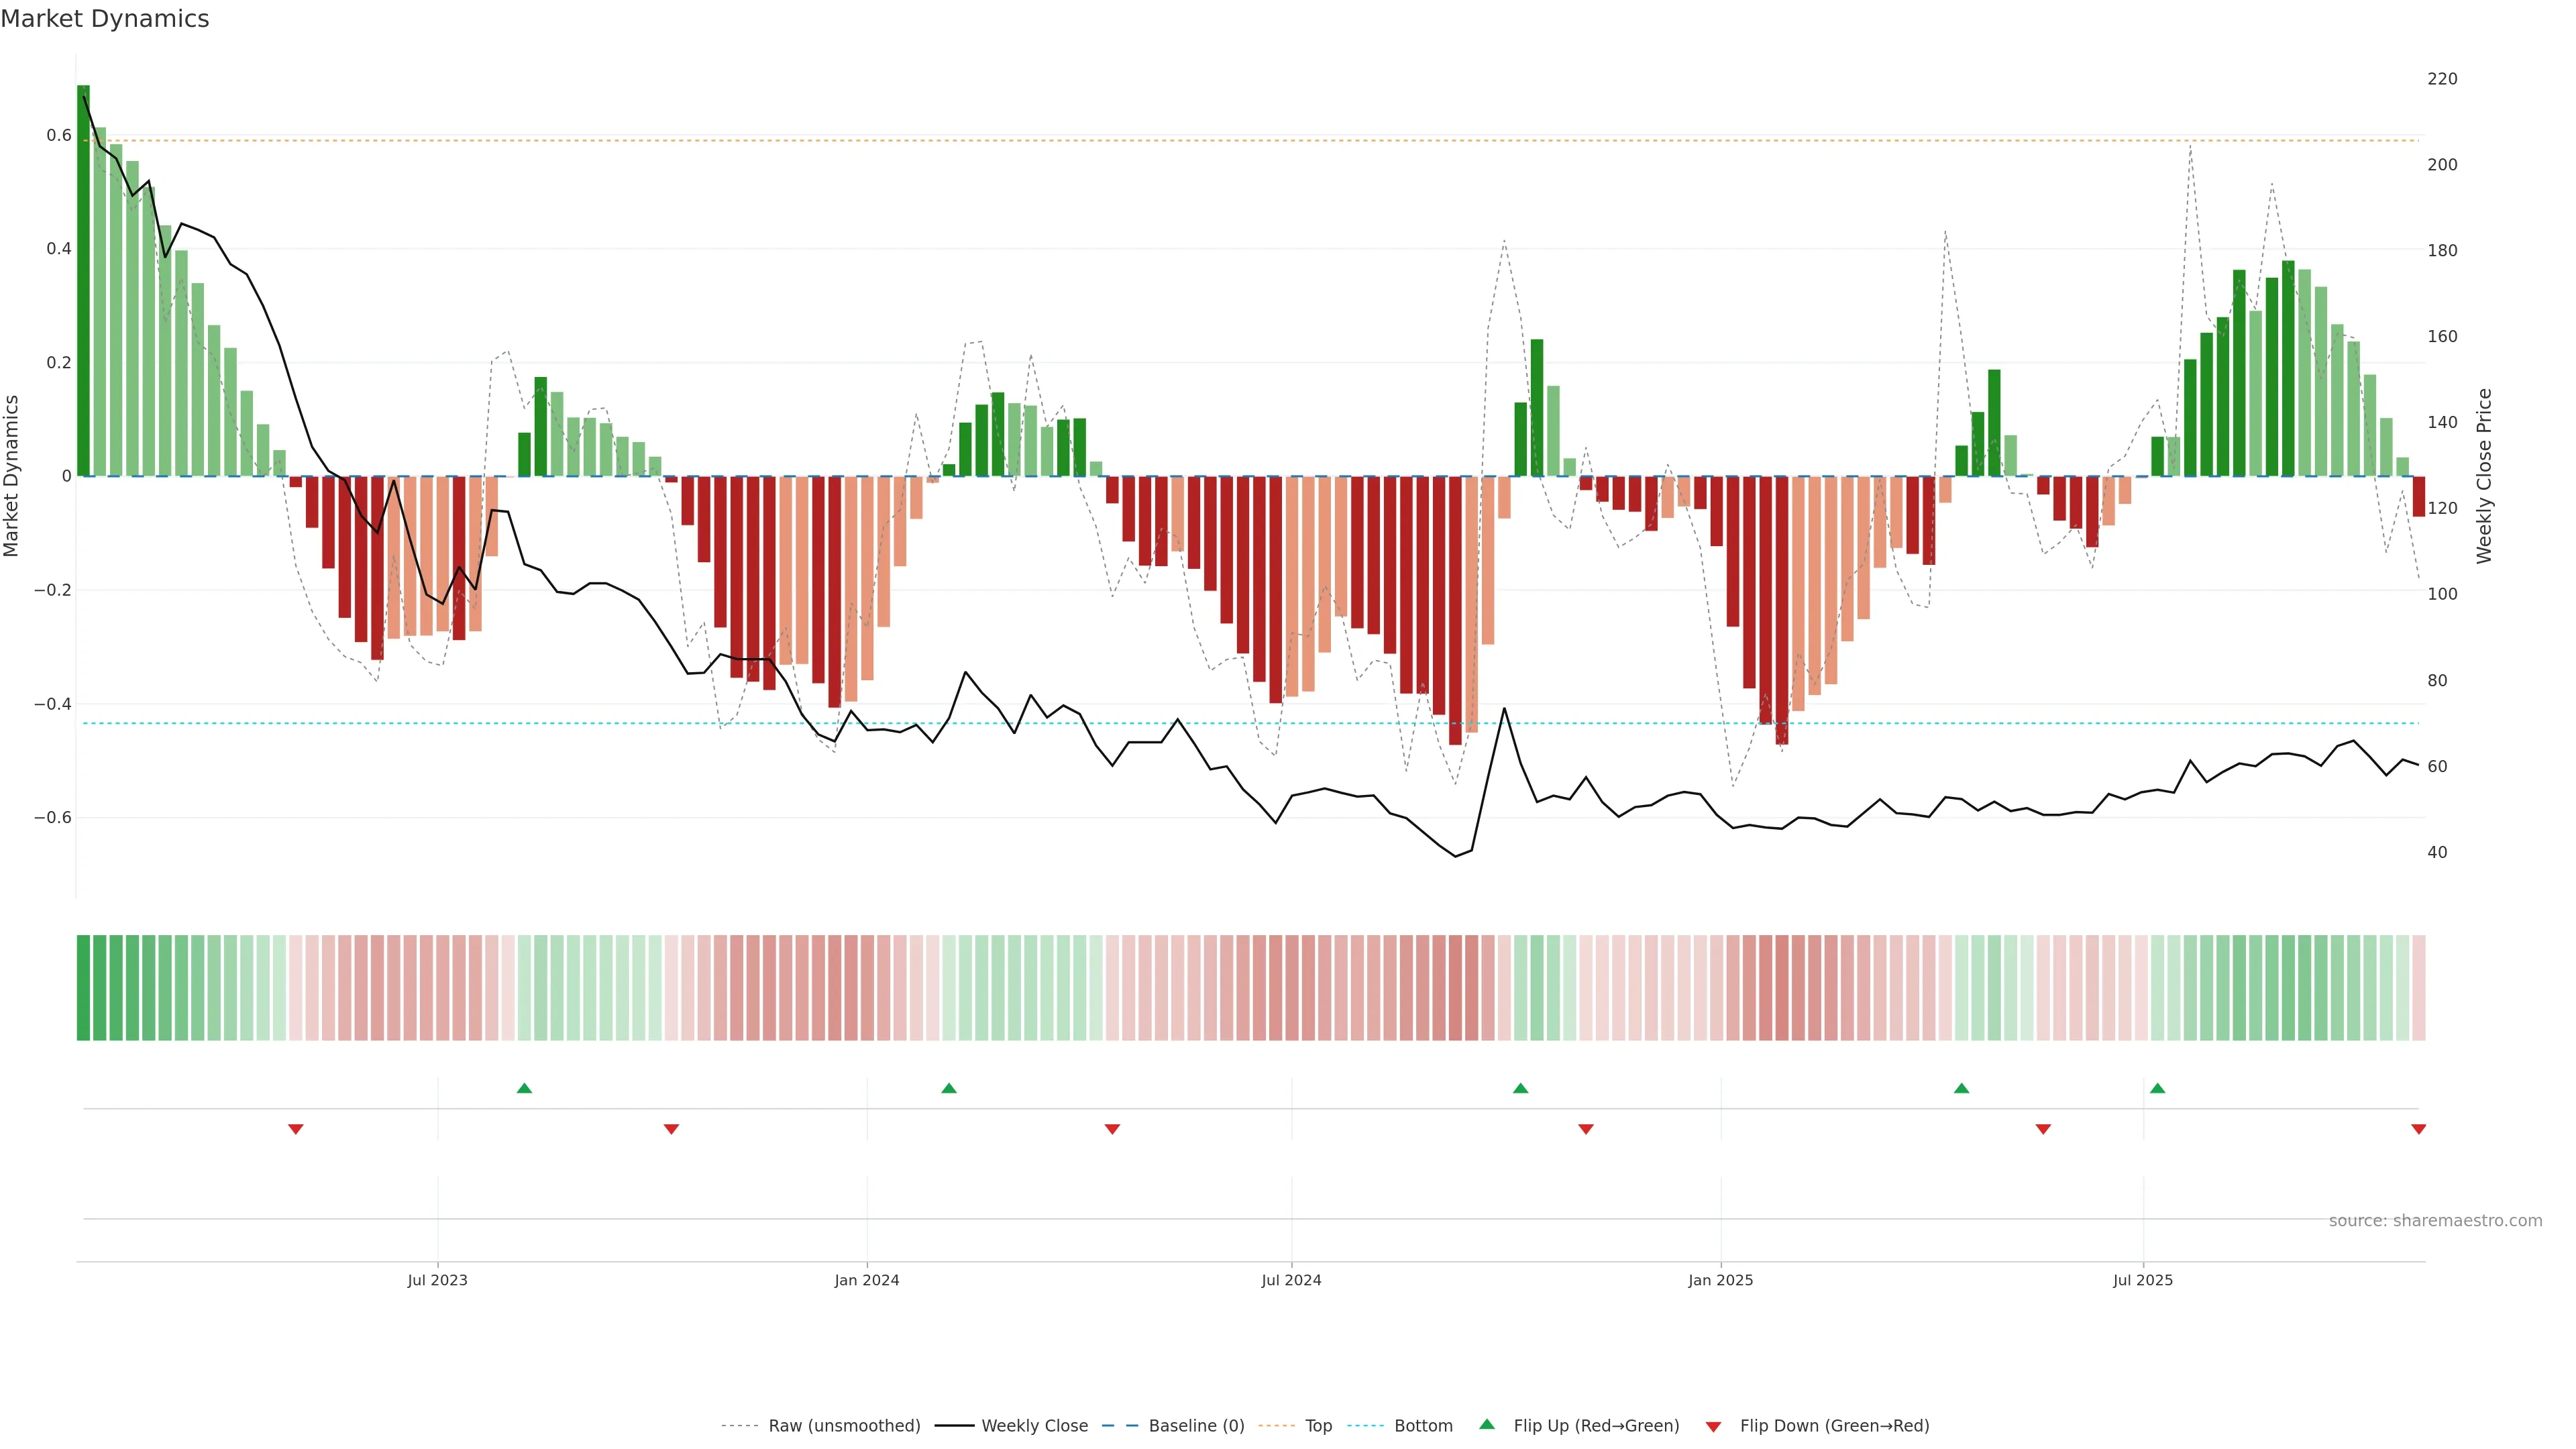Click green flip-up marker just after Jul 2025

coord(2157,1088)
